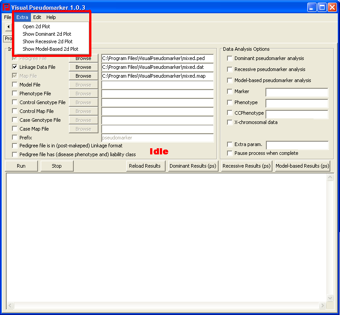340x315 pixels.
Task: Click the mixed.map path field
Action: click(x=158, y=76)
